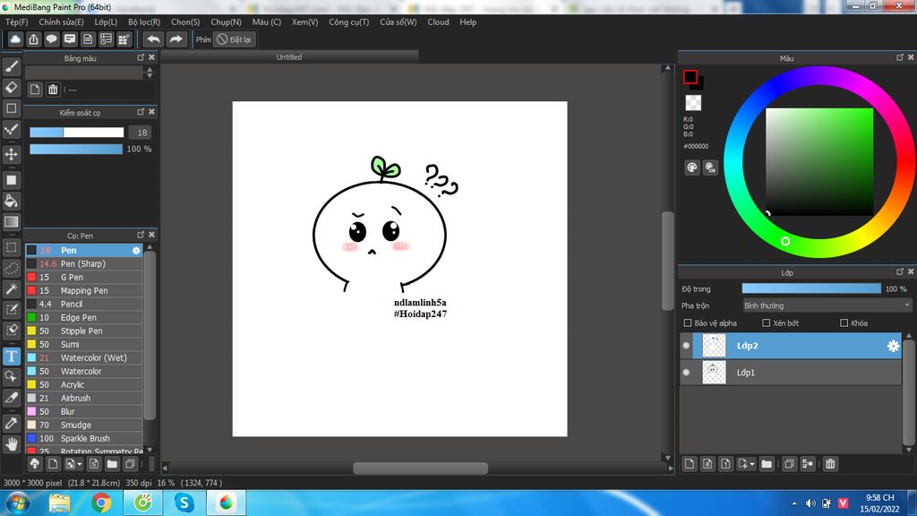This screenshot has width=917, height=516.
Task: Select the Eraser tool
Action: pyautogui.click(x=11, y=87)
